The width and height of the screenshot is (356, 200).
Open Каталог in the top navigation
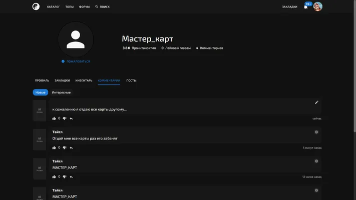[54, 7]
